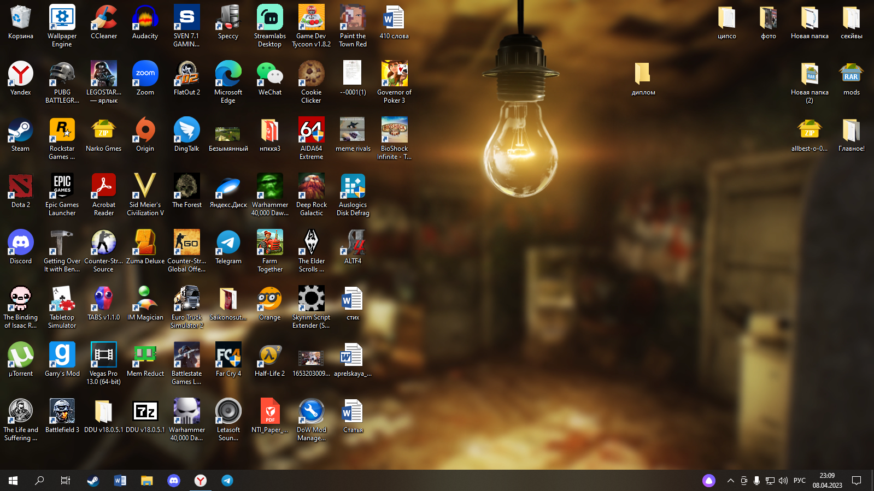Select the µTorrent desktop icon

click(21, 359)
